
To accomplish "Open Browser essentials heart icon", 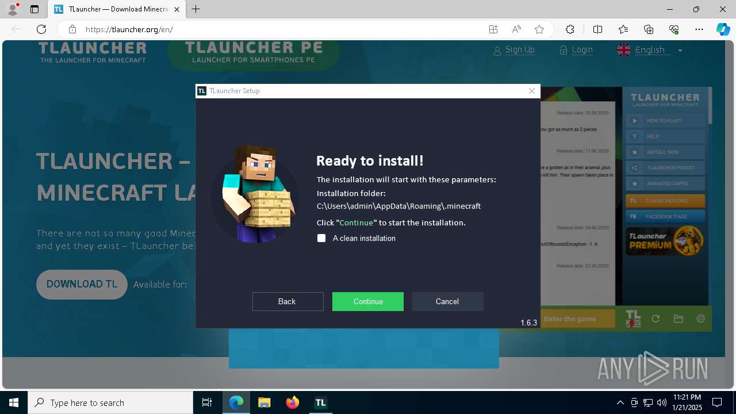I will click(674, 29).
